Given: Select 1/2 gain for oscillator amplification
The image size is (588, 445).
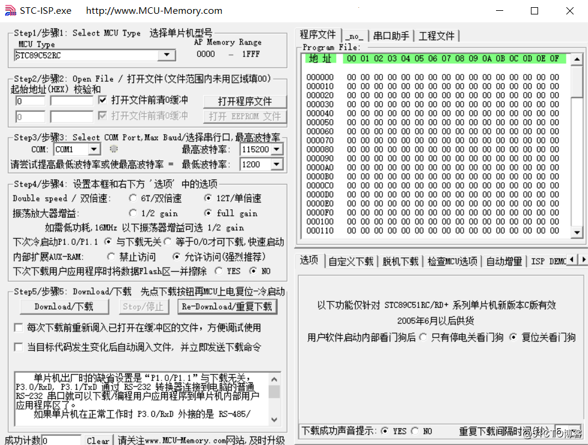Looking at the screenshot, I should pos(133,213).
